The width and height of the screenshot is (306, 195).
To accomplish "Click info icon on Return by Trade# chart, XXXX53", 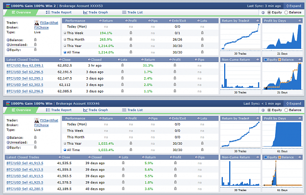I will pos(258,21).
